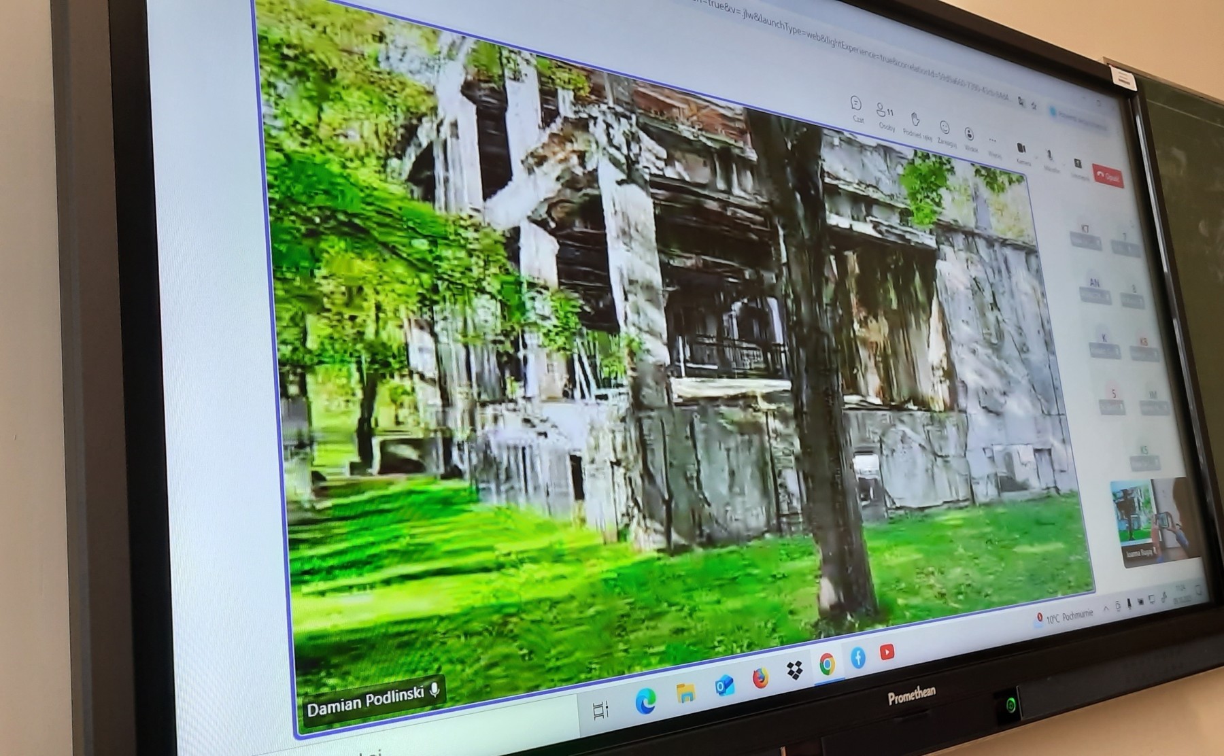Open Dropbox from the taskbar
The image size is (1224, 756).
click(x=794, y=671)
